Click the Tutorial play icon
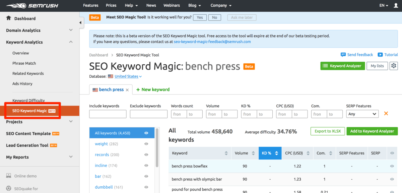Viewport: 402px width, 193px height. click(380, 55)
